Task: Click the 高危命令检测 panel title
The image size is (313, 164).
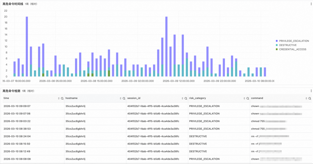Action: 11,91
